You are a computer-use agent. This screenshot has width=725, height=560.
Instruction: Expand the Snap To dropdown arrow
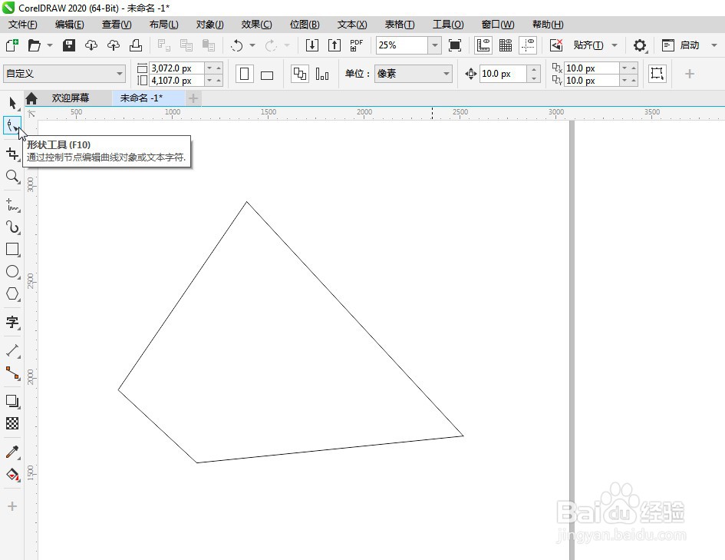click(615, 45)
